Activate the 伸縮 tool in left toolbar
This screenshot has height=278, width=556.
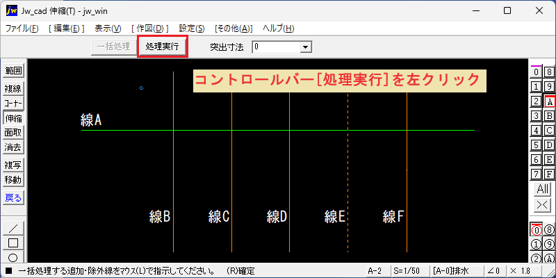[13, 118]
